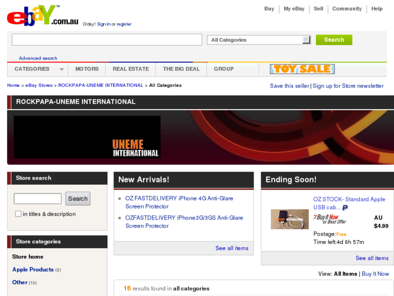Viewport: 394px width, 296px height.
Task: Enable in titles & description checkbox
Action: click(x=18, y=214)
